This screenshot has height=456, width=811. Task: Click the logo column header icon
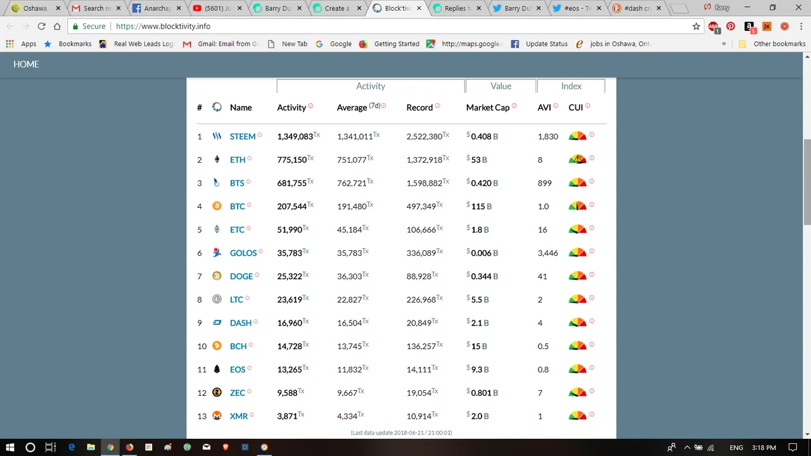coord(217,108)
